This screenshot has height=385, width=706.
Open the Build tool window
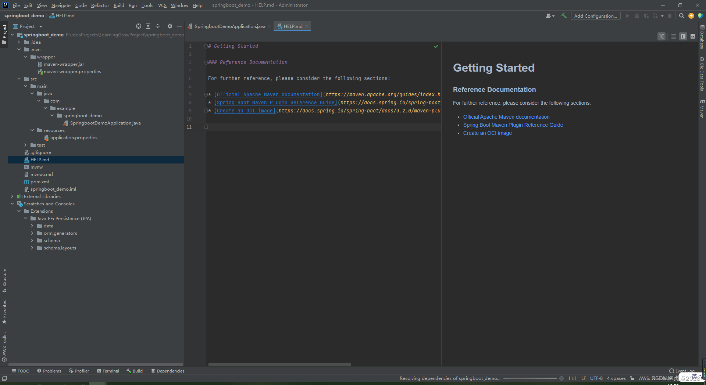click(x=135, y=371)
